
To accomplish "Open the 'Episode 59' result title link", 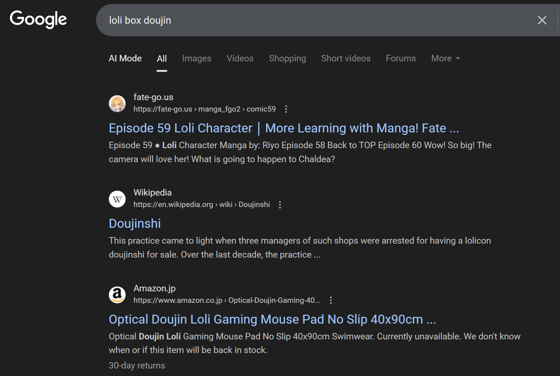I will point(284,128).
